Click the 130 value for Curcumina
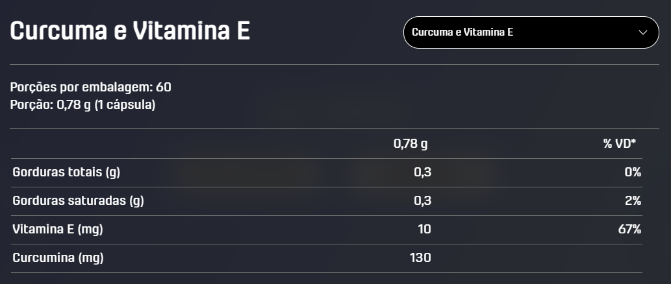Viewport: 671px width, 284px height. pos(420,258)
